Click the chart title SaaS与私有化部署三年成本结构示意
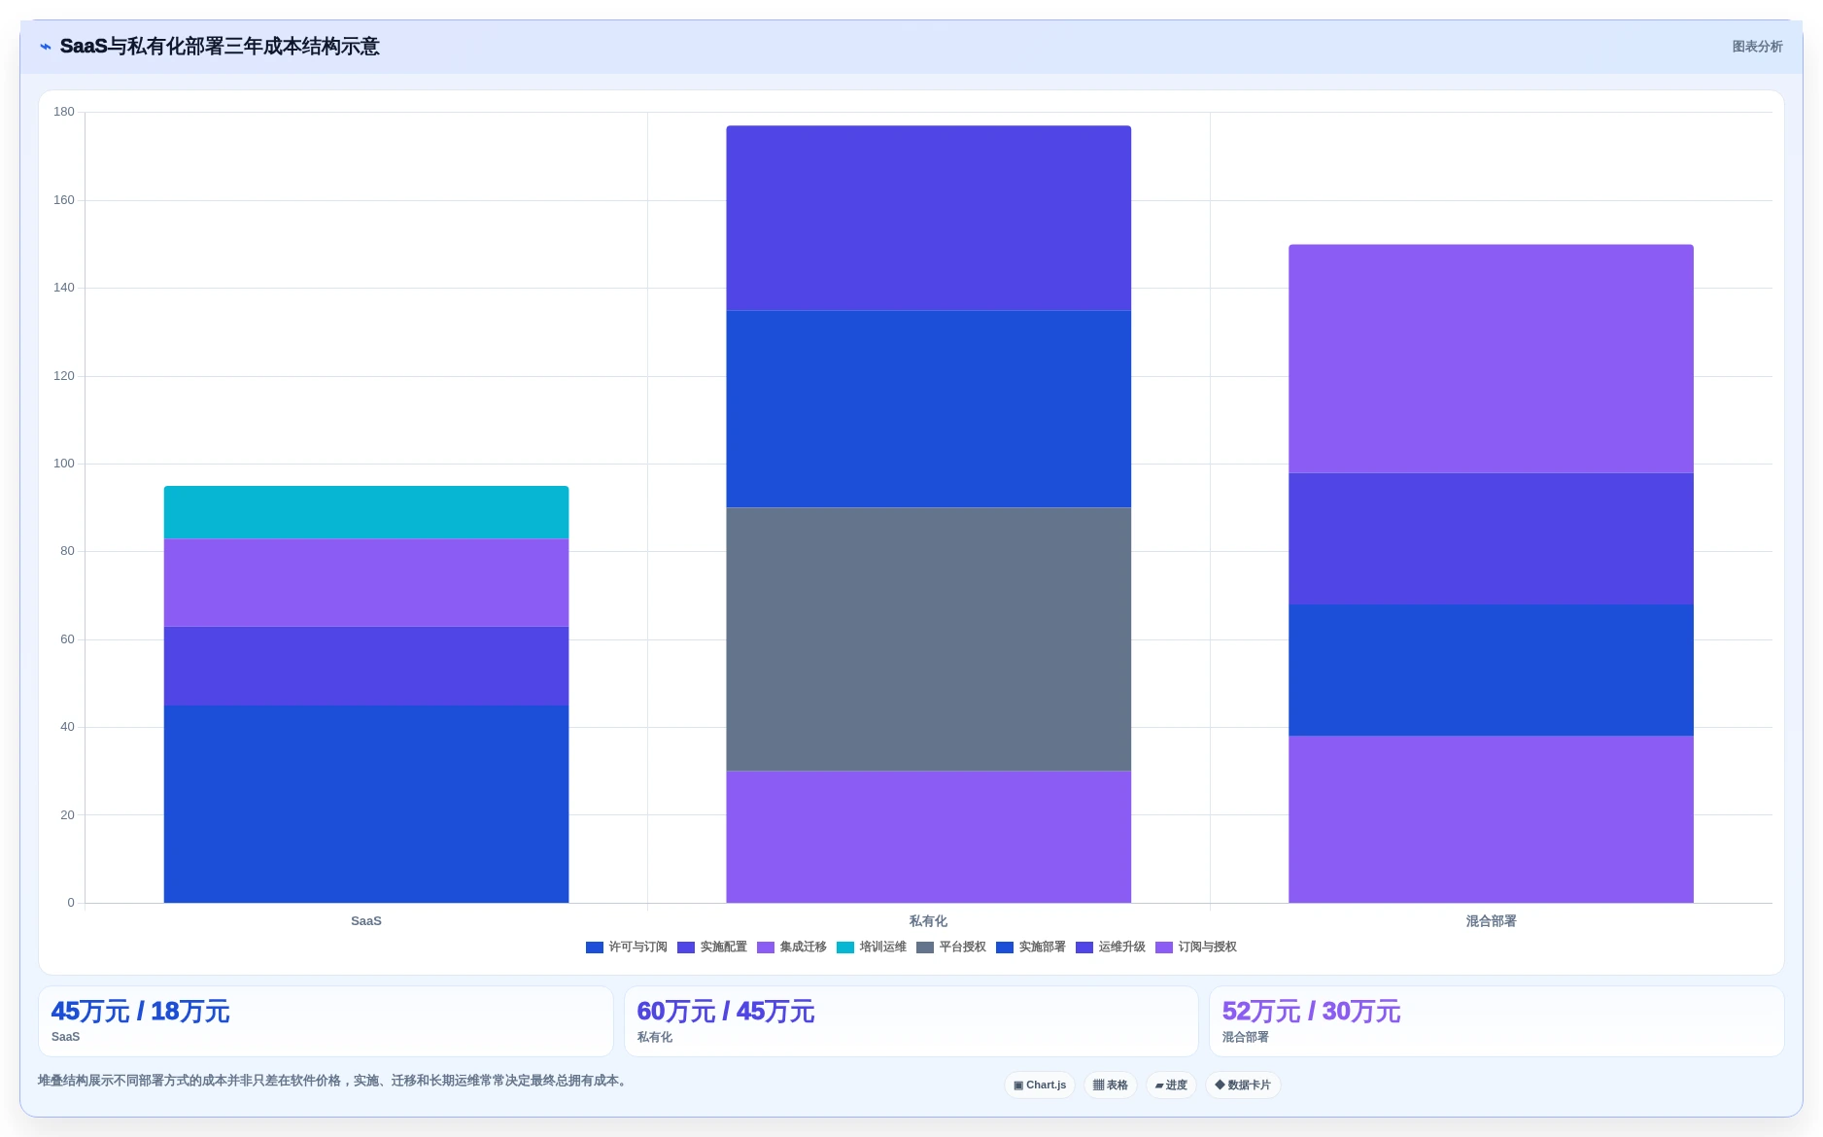This screenshot has width=1823, height=1137. (x=220, y=47)
